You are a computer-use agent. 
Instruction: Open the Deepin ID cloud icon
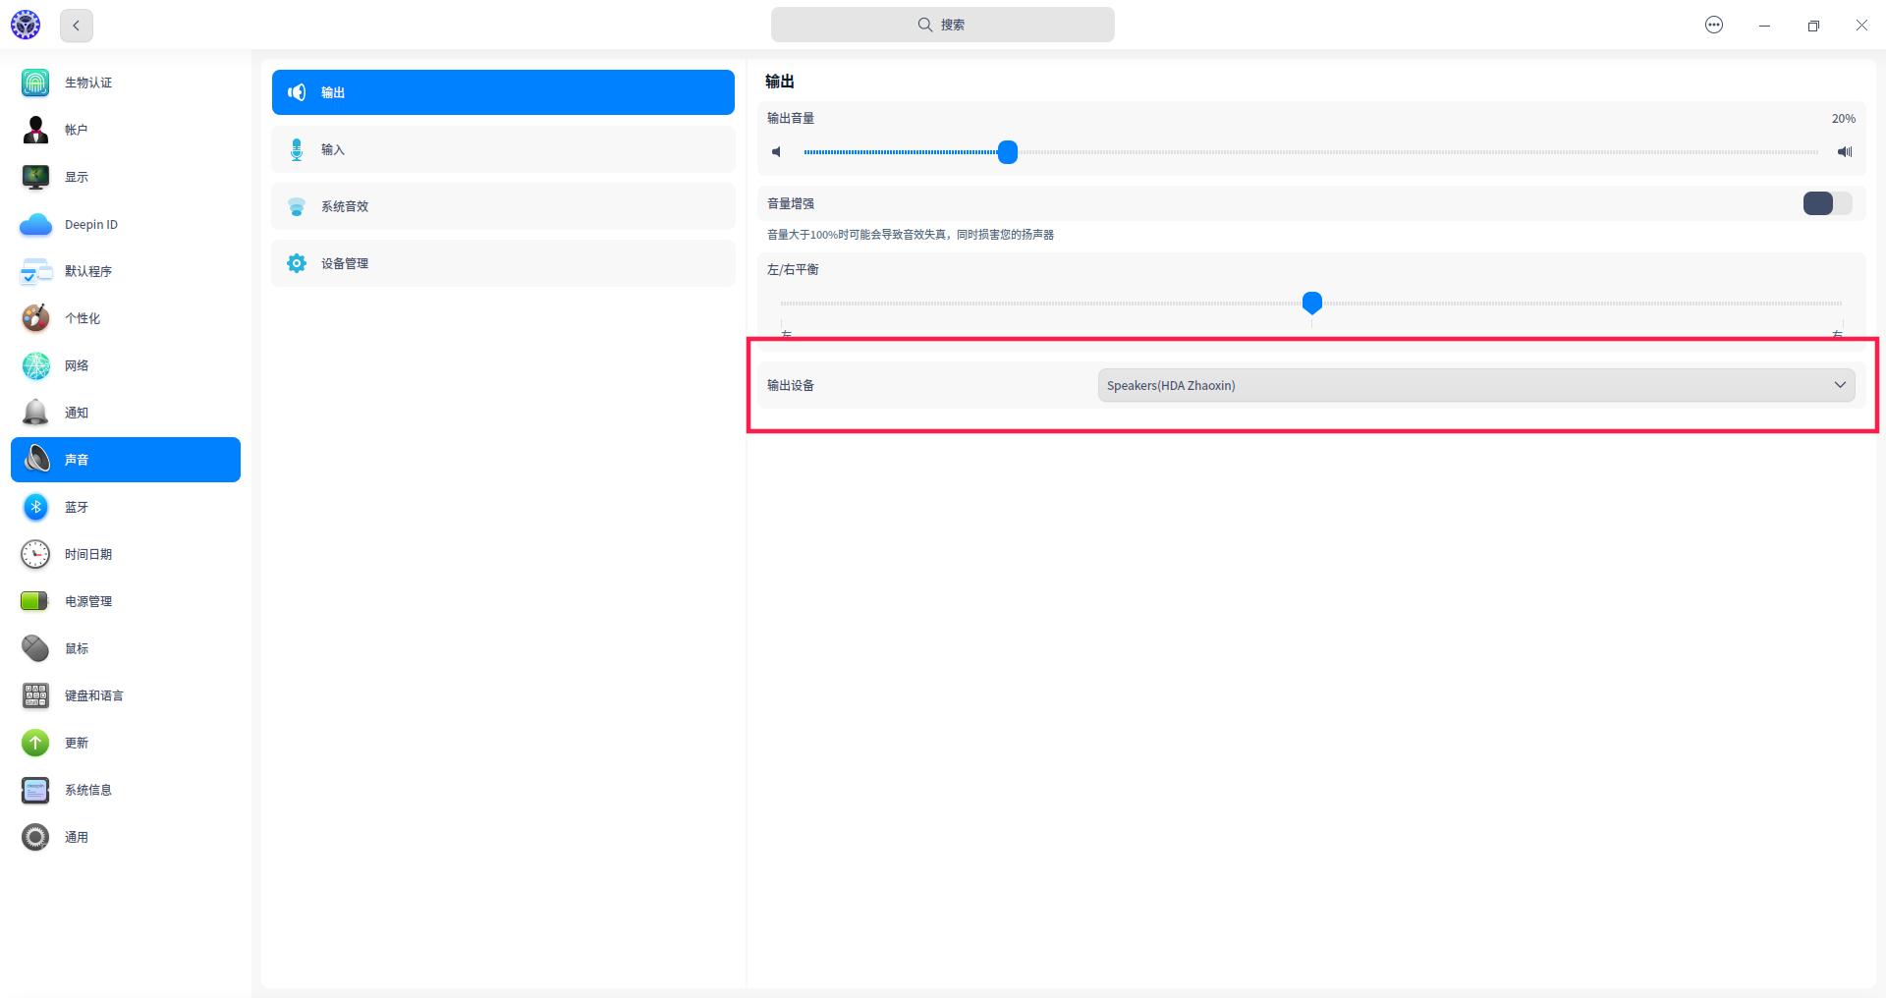[x=35, y=225]
